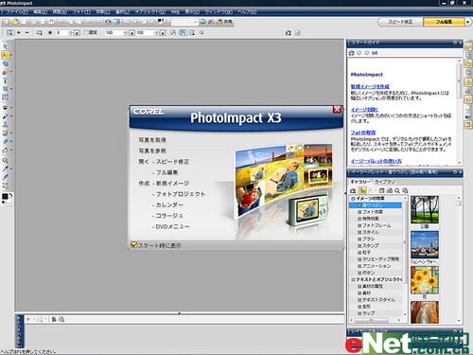
Task: Open the ファイル menu
Action: pos(17,12)
